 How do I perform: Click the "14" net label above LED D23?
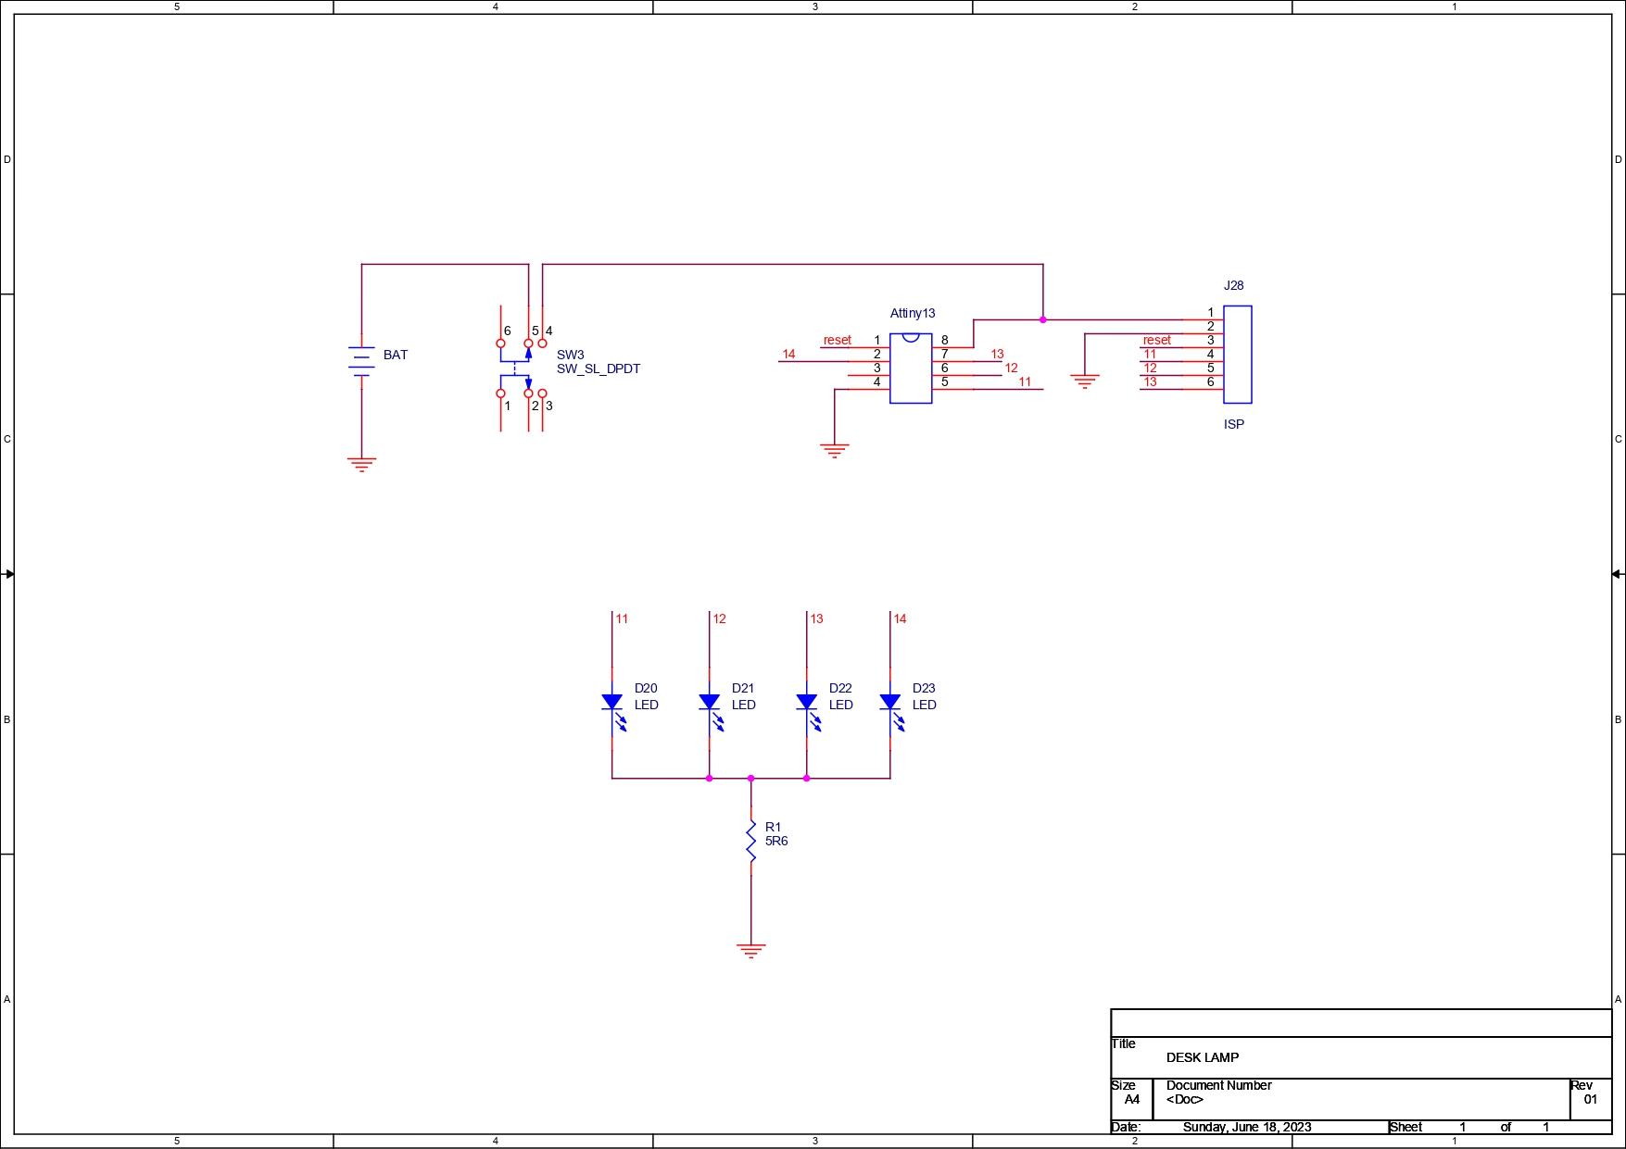[900, 618]
